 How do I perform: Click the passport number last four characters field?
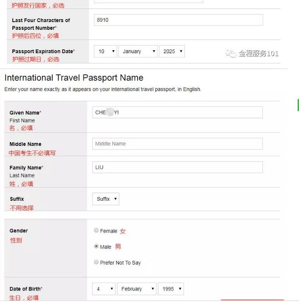tap(178, 20)
